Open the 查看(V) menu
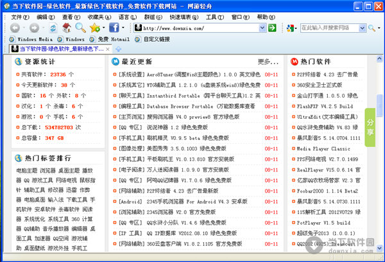 (x=71, y=17)
